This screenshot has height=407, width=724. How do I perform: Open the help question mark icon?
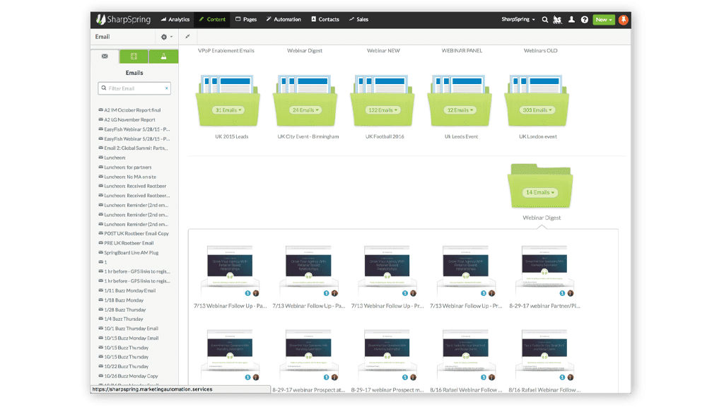click(x=585, y=20)
